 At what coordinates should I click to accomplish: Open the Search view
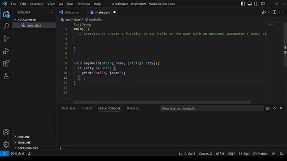click(6, 26)
